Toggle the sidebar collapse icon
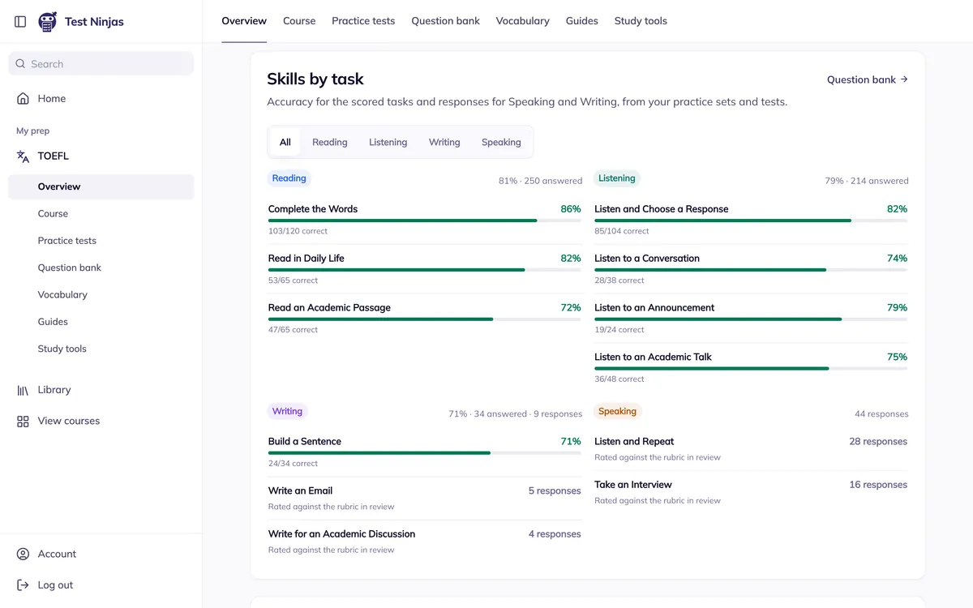 point(20,22)
